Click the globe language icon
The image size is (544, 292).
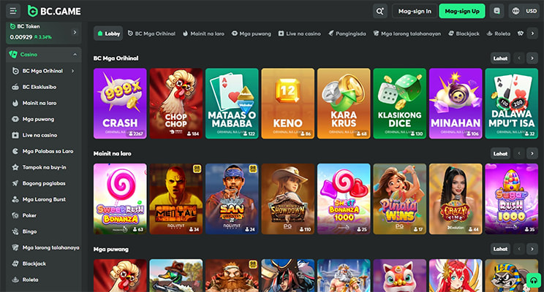(x=516, y=11)
